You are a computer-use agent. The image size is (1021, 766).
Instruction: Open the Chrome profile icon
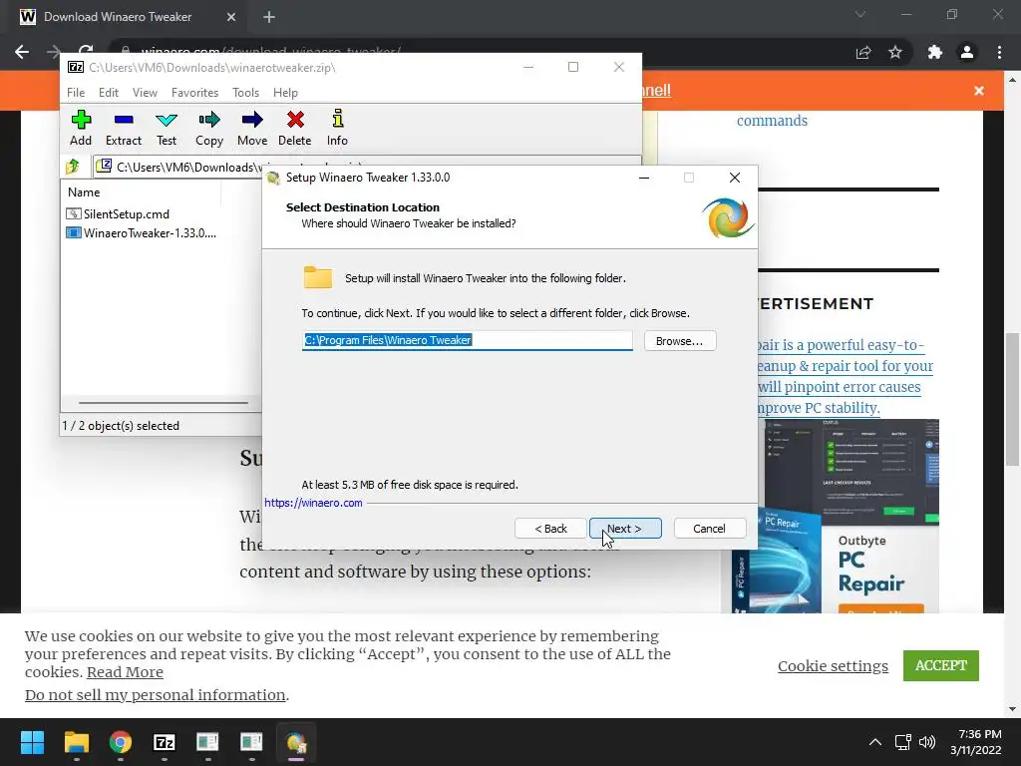pyautogui.click(x=967, y=52)
